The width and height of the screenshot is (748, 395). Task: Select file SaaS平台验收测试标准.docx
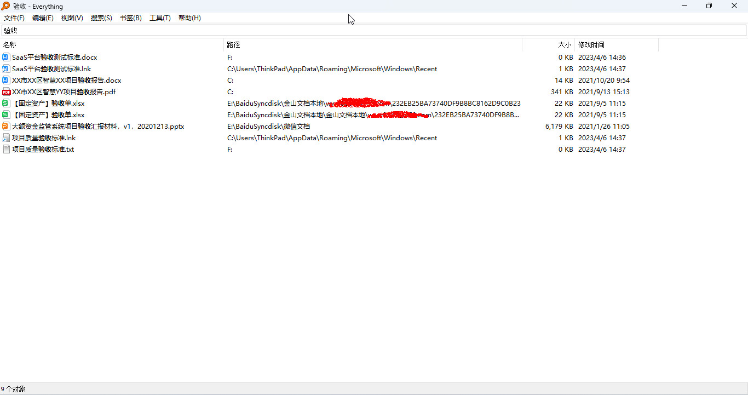(x=54, y=58)
